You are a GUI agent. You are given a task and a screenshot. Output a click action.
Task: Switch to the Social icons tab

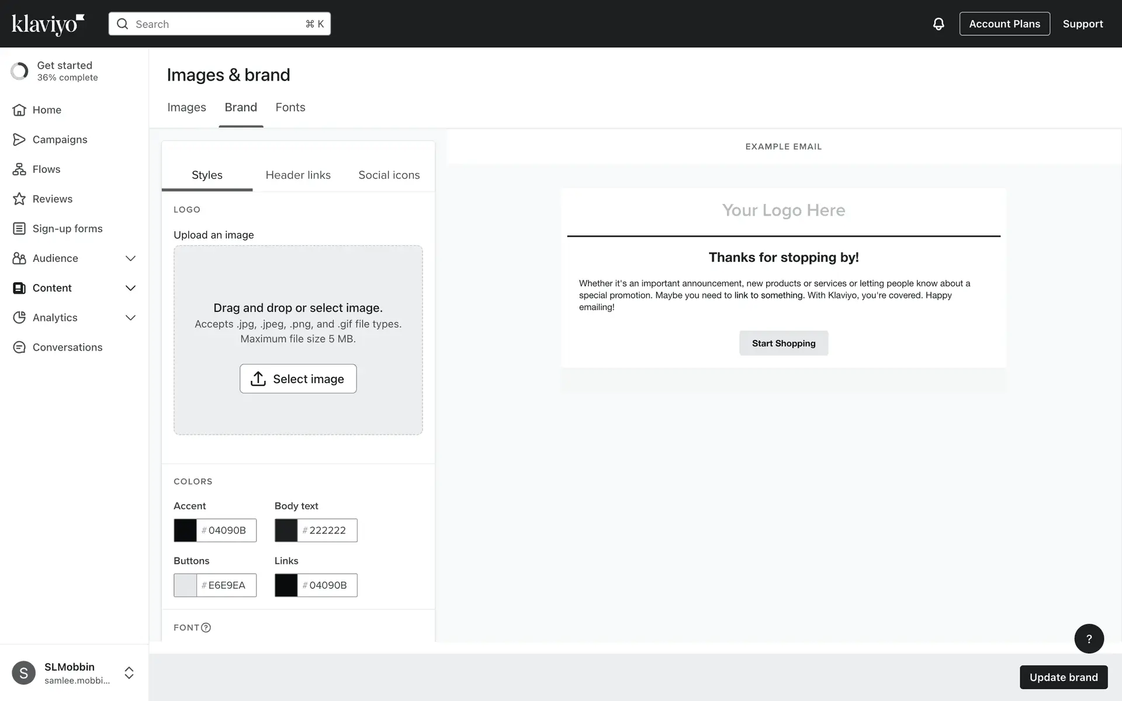click(389, 175)
